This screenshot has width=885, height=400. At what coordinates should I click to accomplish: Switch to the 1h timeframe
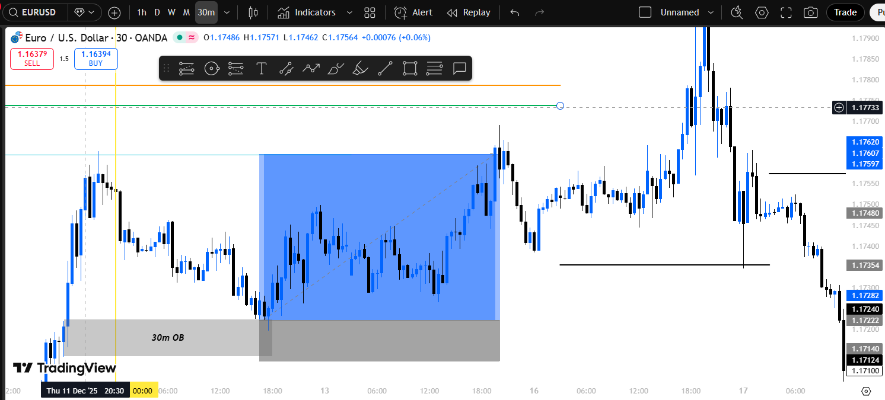[x=141, y=12]
